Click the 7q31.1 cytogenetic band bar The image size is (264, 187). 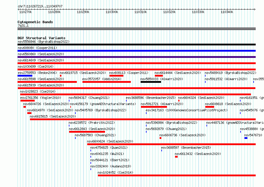click(x=136, y=29)
